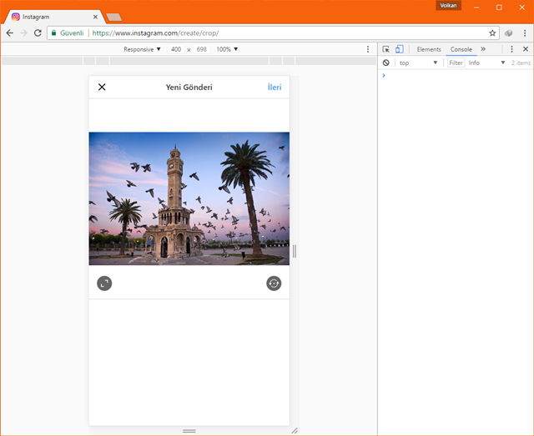Image resolution: width=534 pixels, height=436 pixels.
Task: Show more DevTools tabs with chevron
Action: point(483,49)
